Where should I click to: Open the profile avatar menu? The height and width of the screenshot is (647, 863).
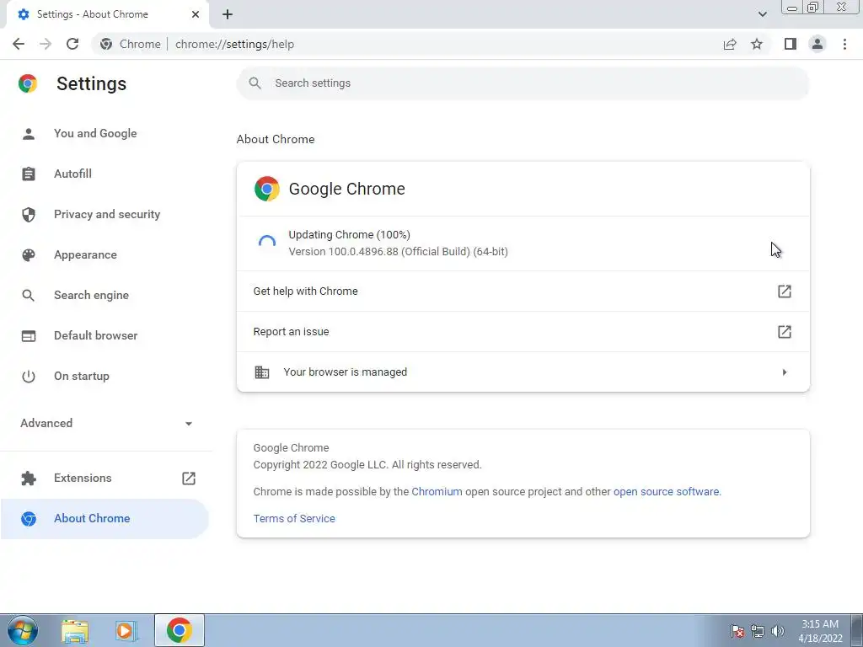pyautogui.click(x=817, y=44)
